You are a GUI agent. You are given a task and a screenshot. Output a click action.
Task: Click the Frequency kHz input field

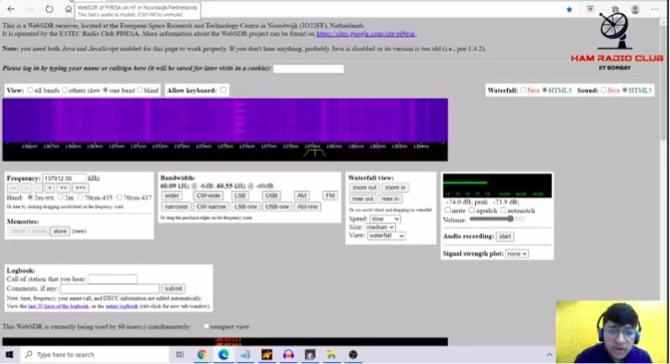[64, 178]
